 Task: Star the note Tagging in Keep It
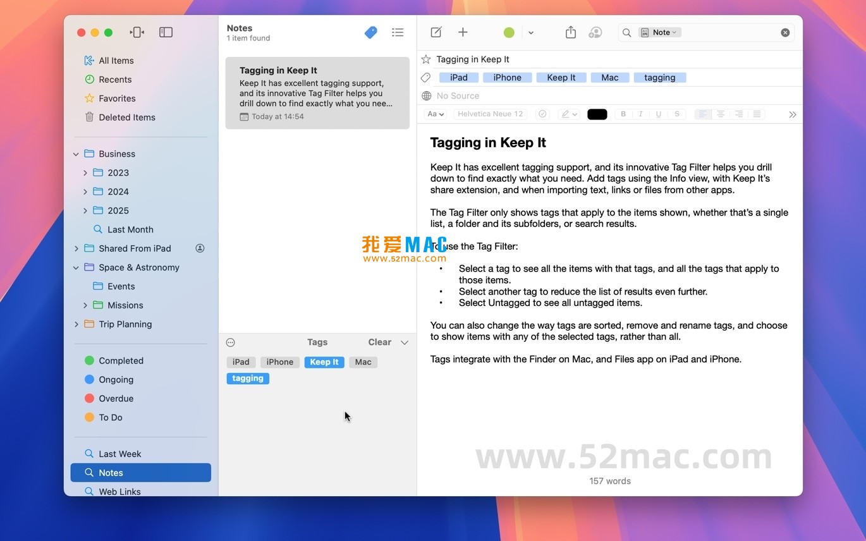tap(425, 59)
